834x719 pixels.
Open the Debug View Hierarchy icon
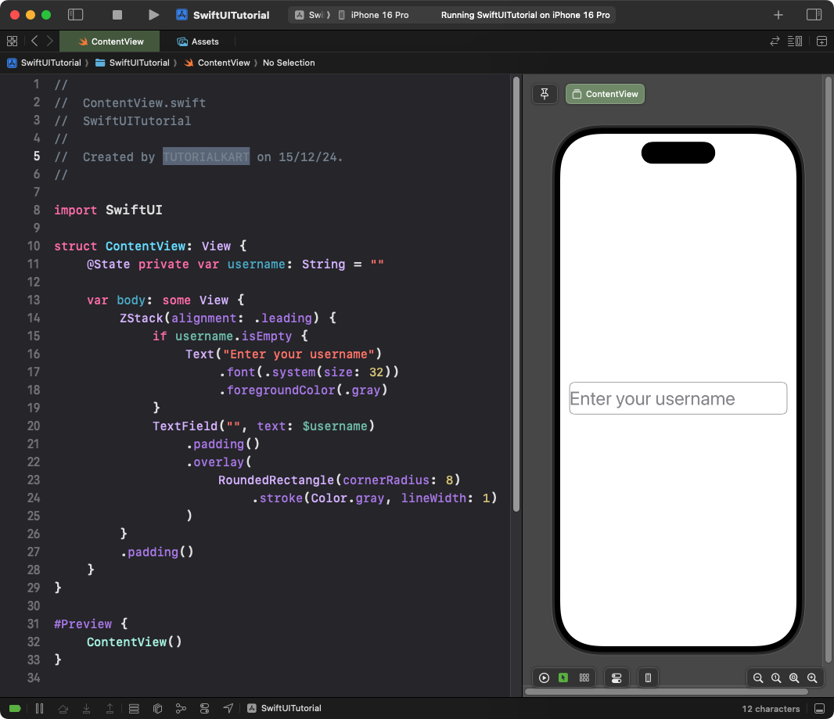(157, 708)
